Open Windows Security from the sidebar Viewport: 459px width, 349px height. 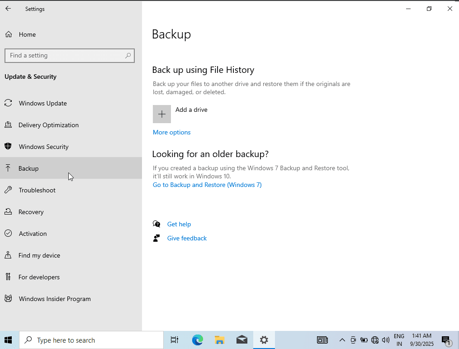(43, 147)
